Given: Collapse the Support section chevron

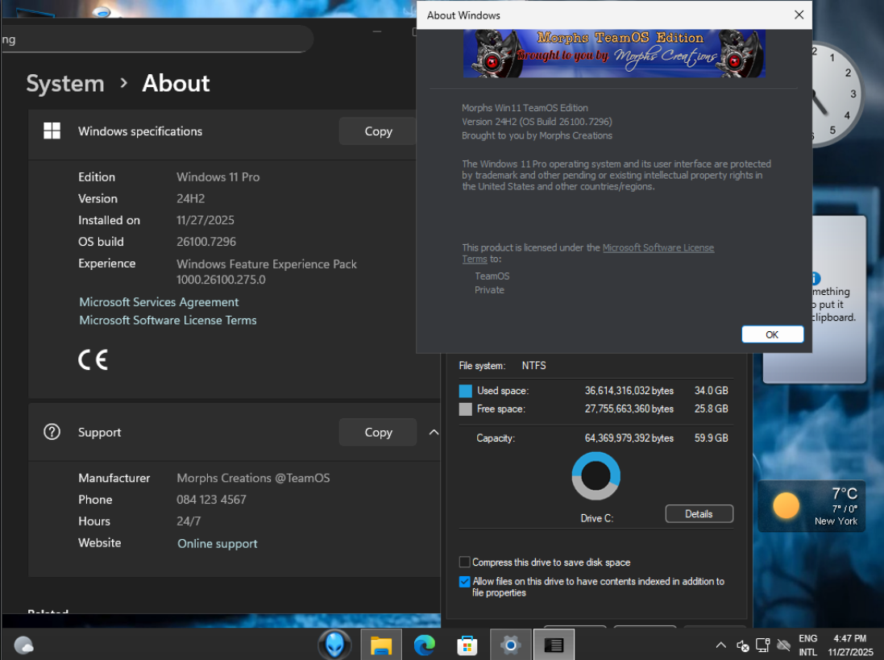Looking at the screenshot, I should click(x=434, y=433).
